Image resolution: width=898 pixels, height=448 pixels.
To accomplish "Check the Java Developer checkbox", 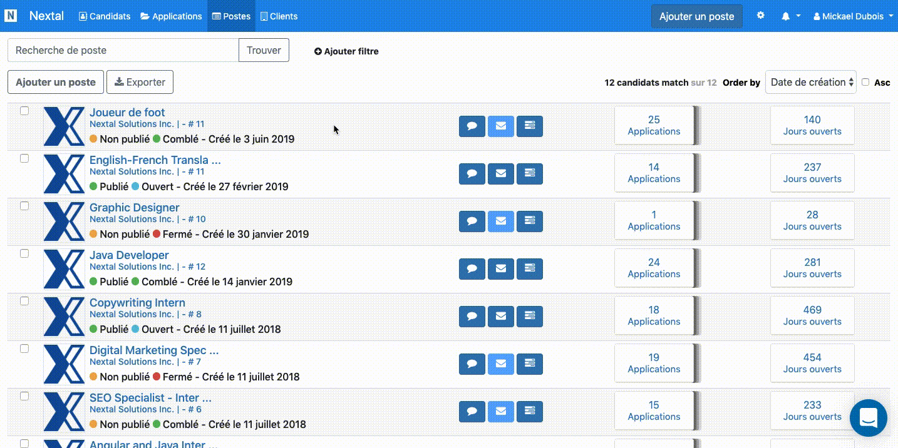I will point(24,253).
